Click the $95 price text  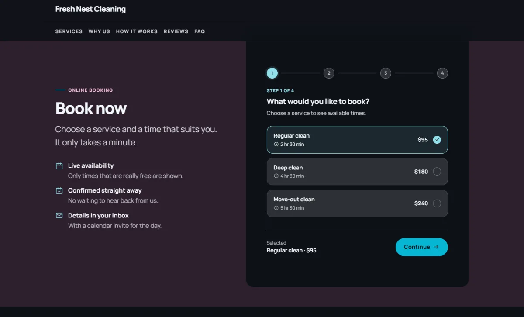pos(423,140)
